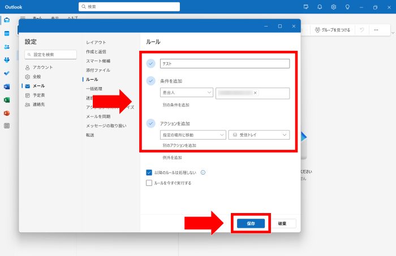Image resolution: width=396 pixels, height=256 pixels.
Task: Expand the 差出人 condition dropdown
Action: pos(187,93)
